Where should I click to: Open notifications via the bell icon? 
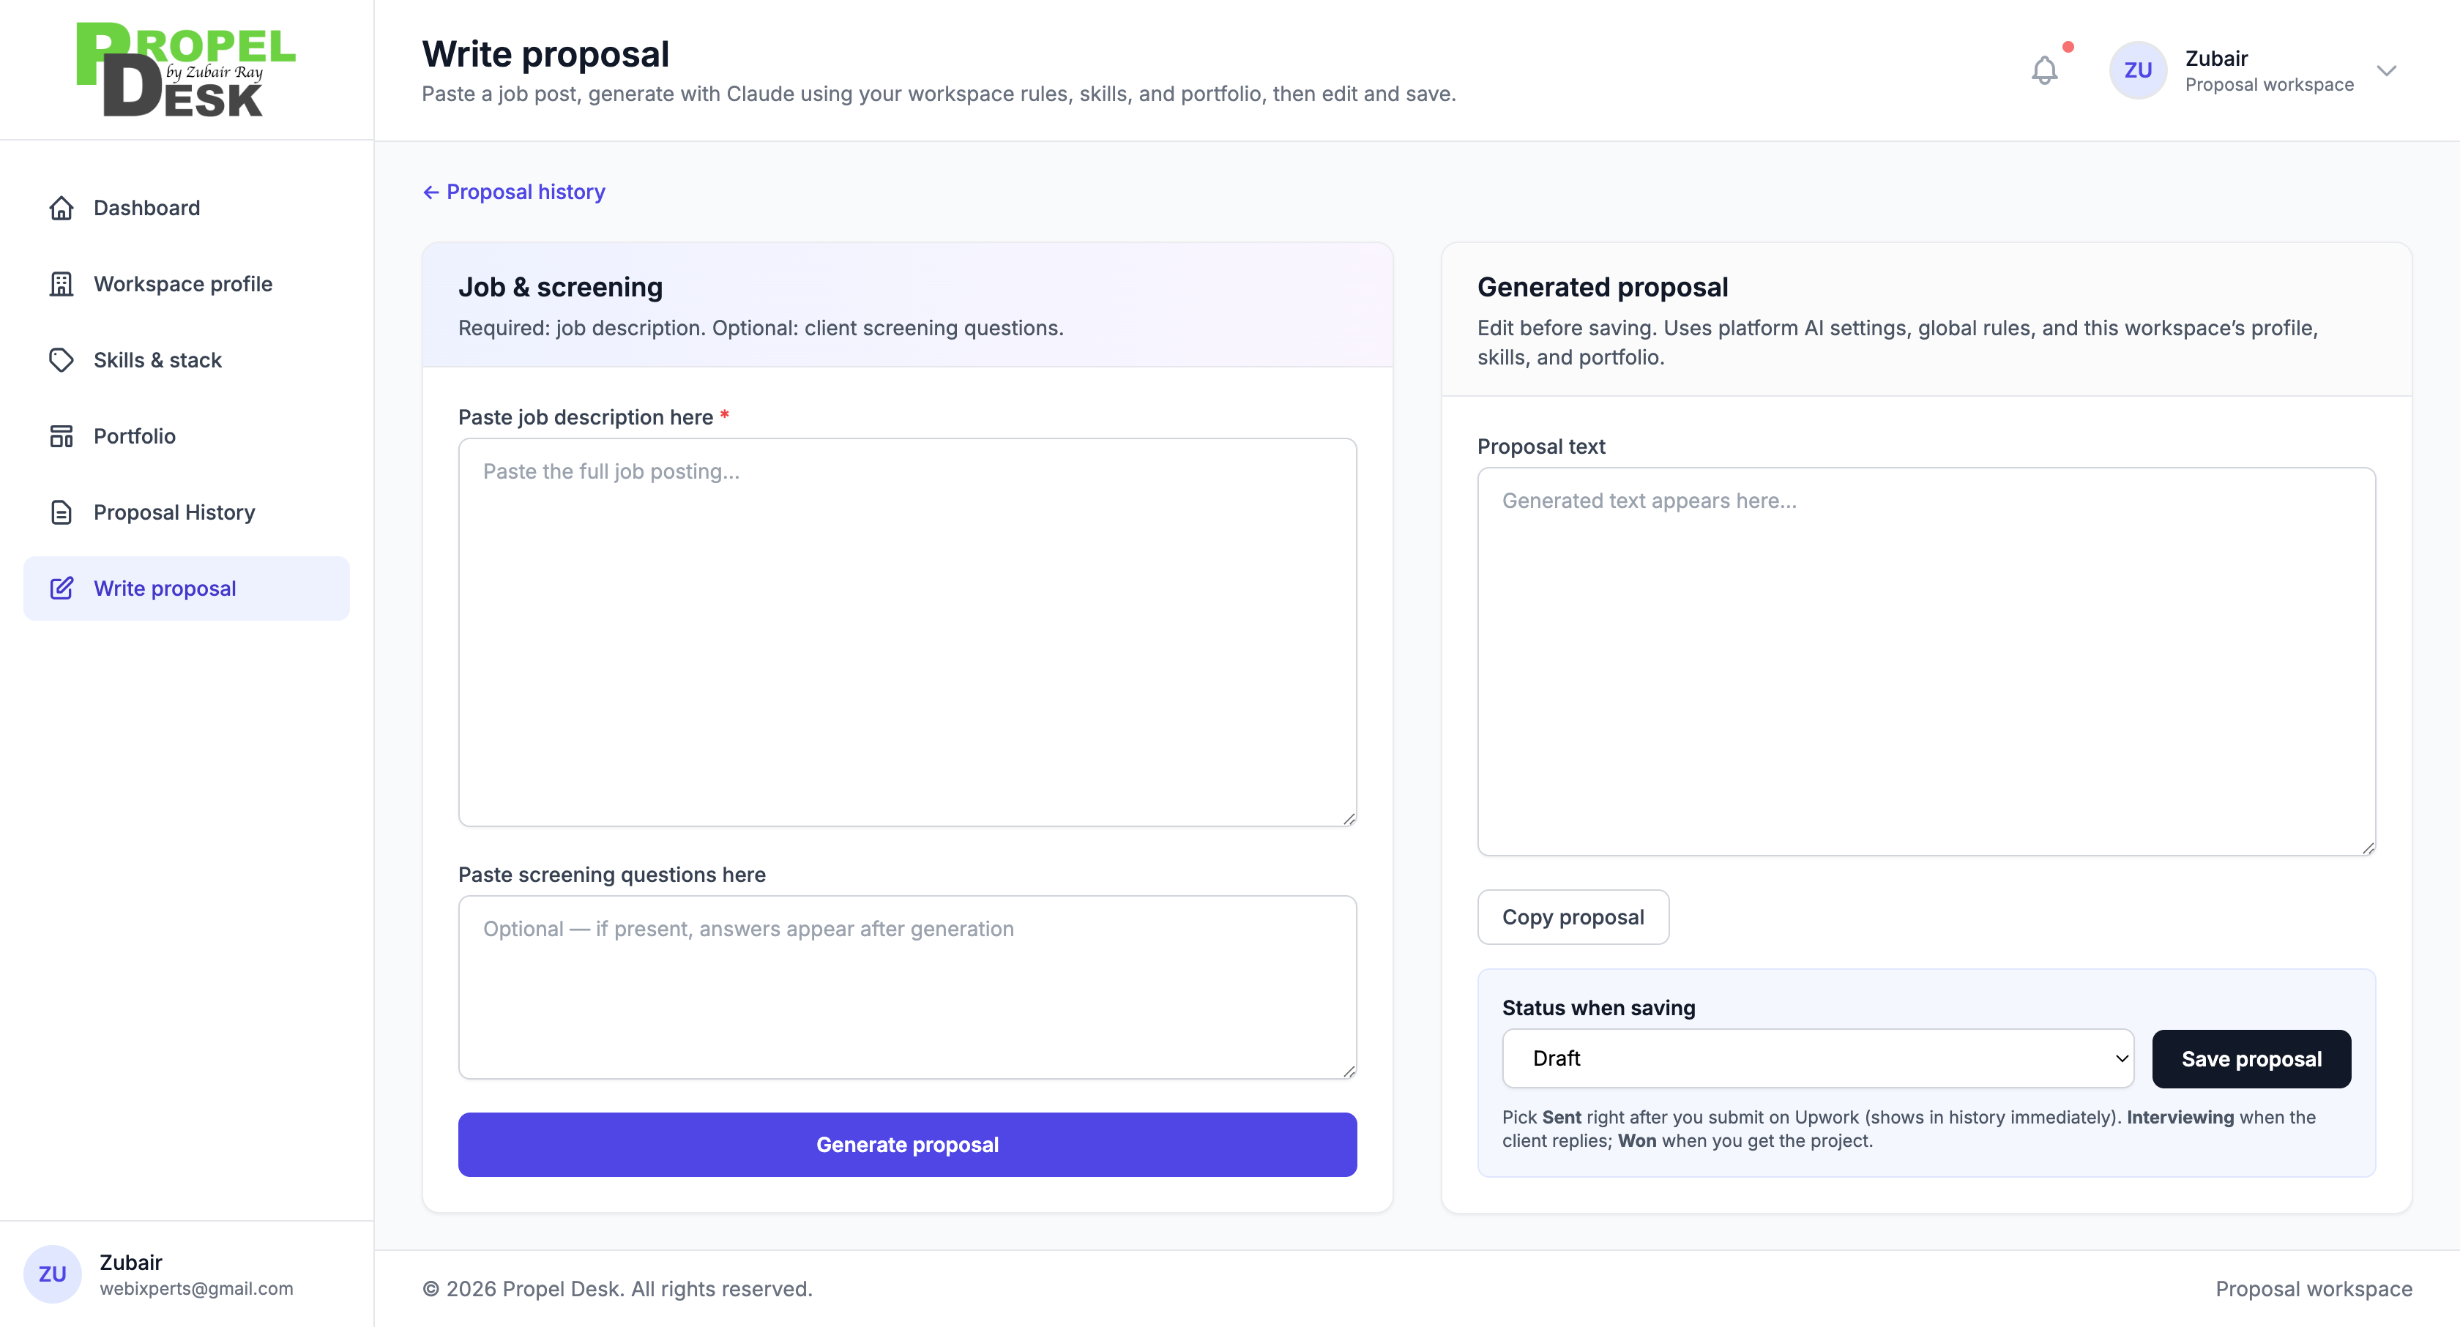pyautogui.click(x=2045, y=69)
